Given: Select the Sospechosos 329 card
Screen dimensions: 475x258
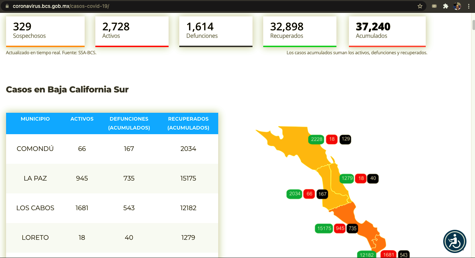Looking at the screenshot, I should [x=45, y=31].
